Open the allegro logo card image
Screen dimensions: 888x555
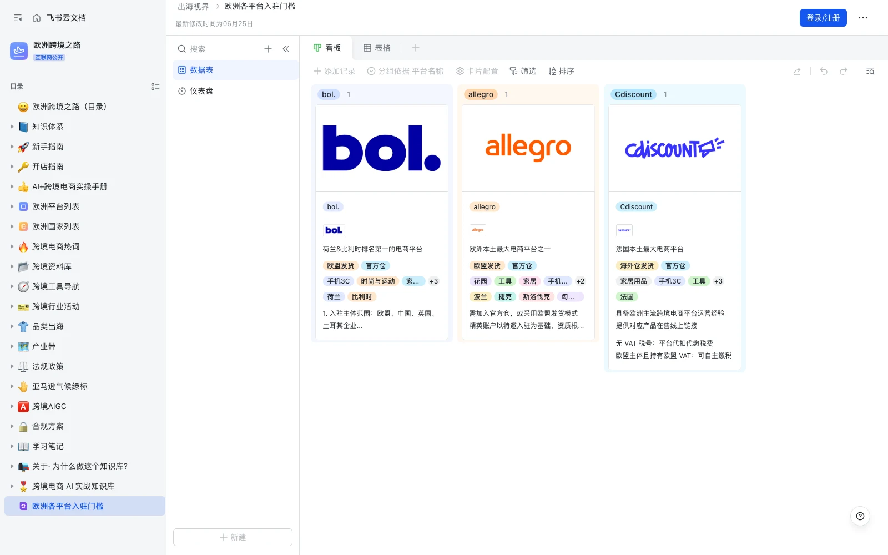click(528, 148)
